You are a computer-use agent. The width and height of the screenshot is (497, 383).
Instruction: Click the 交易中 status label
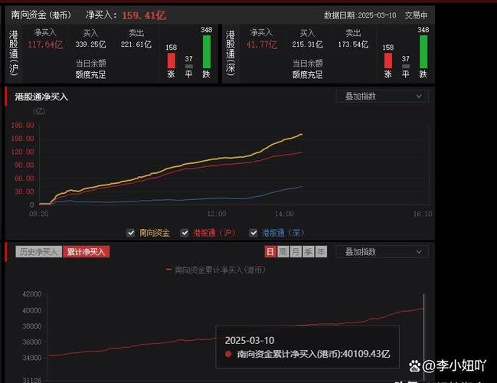click(x=416, y=15)
